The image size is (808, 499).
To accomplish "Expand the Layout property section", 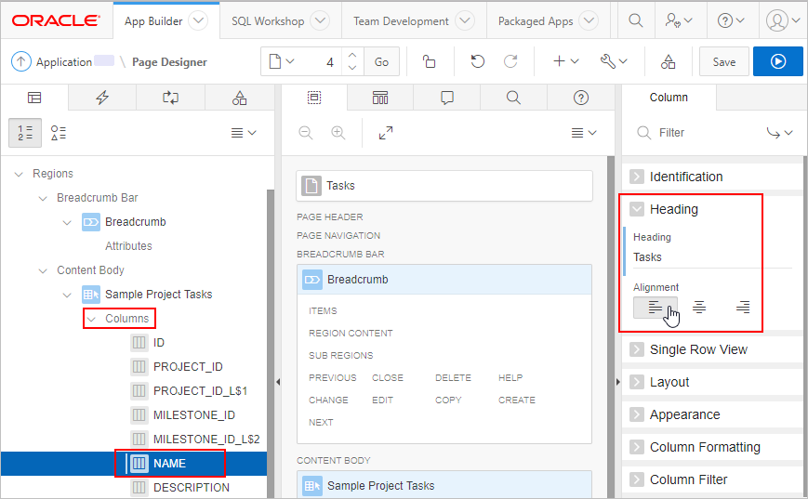I will pyautogui.click(x=637, y=382).
